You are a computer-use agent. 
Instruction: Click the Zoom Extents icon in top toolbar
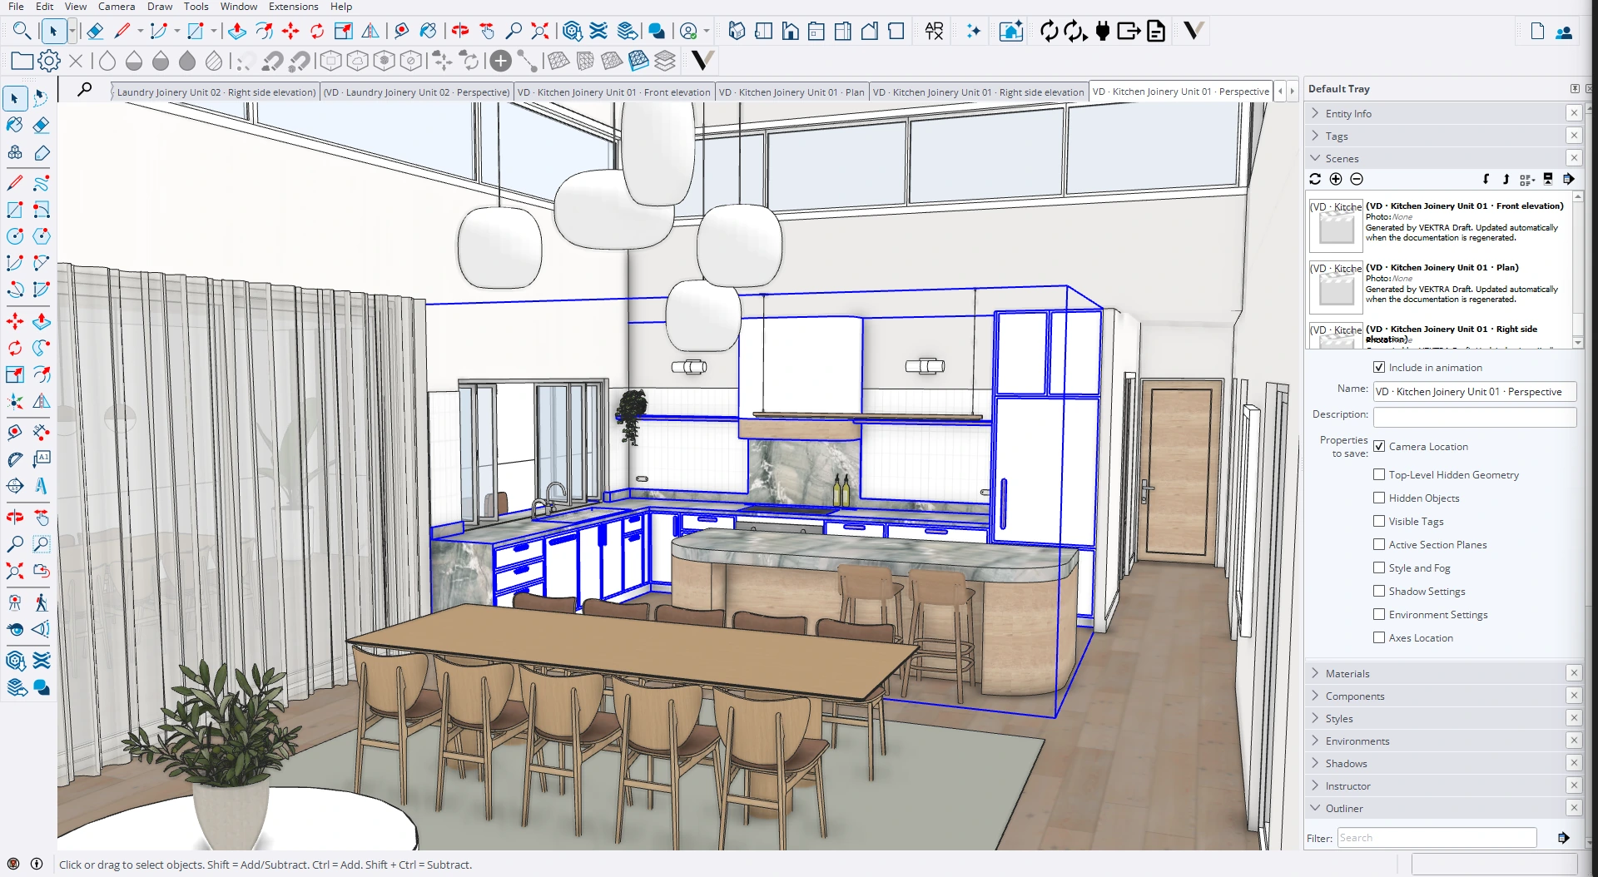tap(540, 32)
